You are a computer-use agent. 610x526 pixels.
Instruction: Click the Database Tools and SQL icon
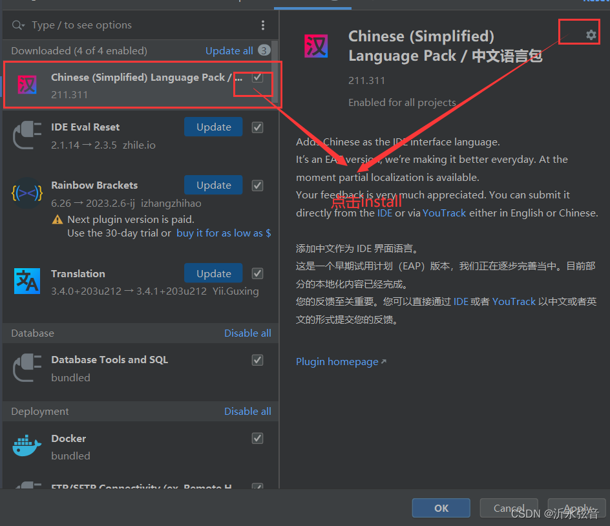tap(27, 368)
